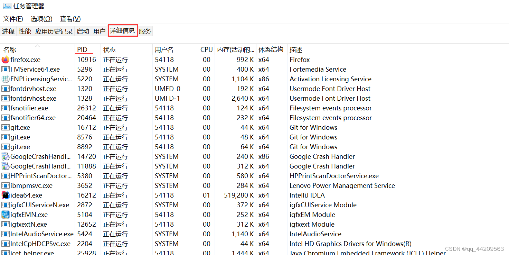
Task: Click the icon of git.exe PID 8576
Action: point(5,137)
